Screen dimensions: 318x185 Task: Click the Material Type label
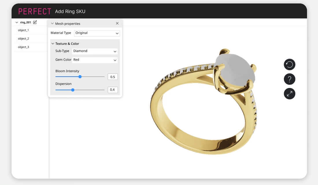tap(61, 33)
